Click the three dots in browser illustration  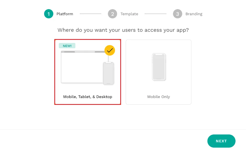click(x=63, y=52)
